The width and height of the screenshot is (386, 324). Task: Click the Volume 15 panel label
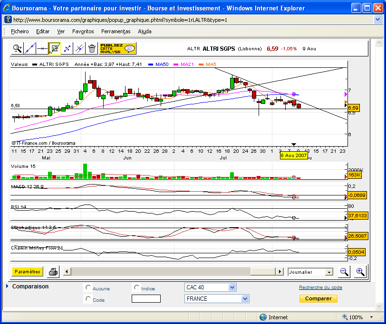point(23,167)
